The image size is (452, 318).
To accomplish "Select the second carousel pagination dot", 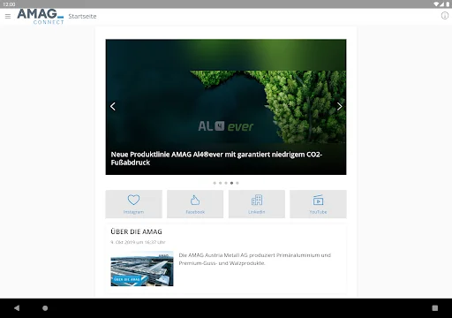I will pyautogui.click(x=220, y=183).
